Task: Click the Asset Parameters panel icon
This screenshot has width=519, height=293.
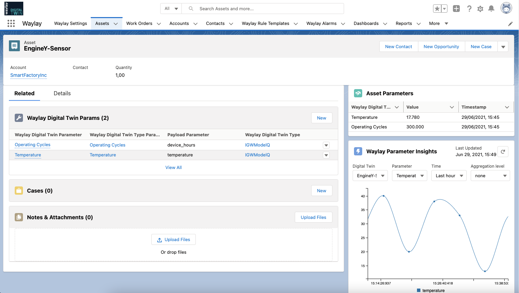Action: [x=358, y=93]
